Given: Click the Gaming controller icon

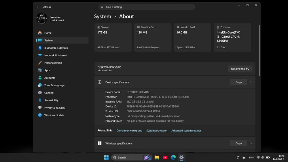Looking at the screenshot, I should point(40,93).
